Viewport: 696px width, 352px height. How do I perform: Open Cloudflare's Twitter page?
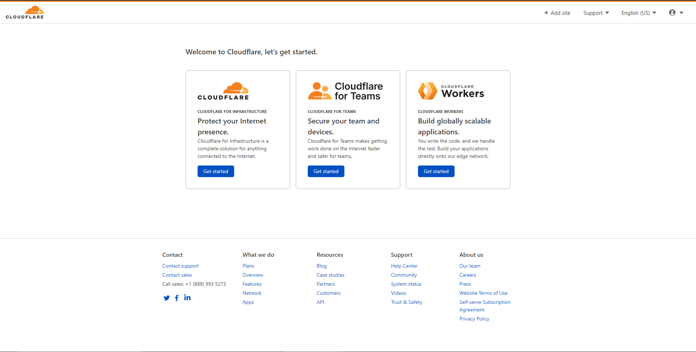[x=166, y=298]
